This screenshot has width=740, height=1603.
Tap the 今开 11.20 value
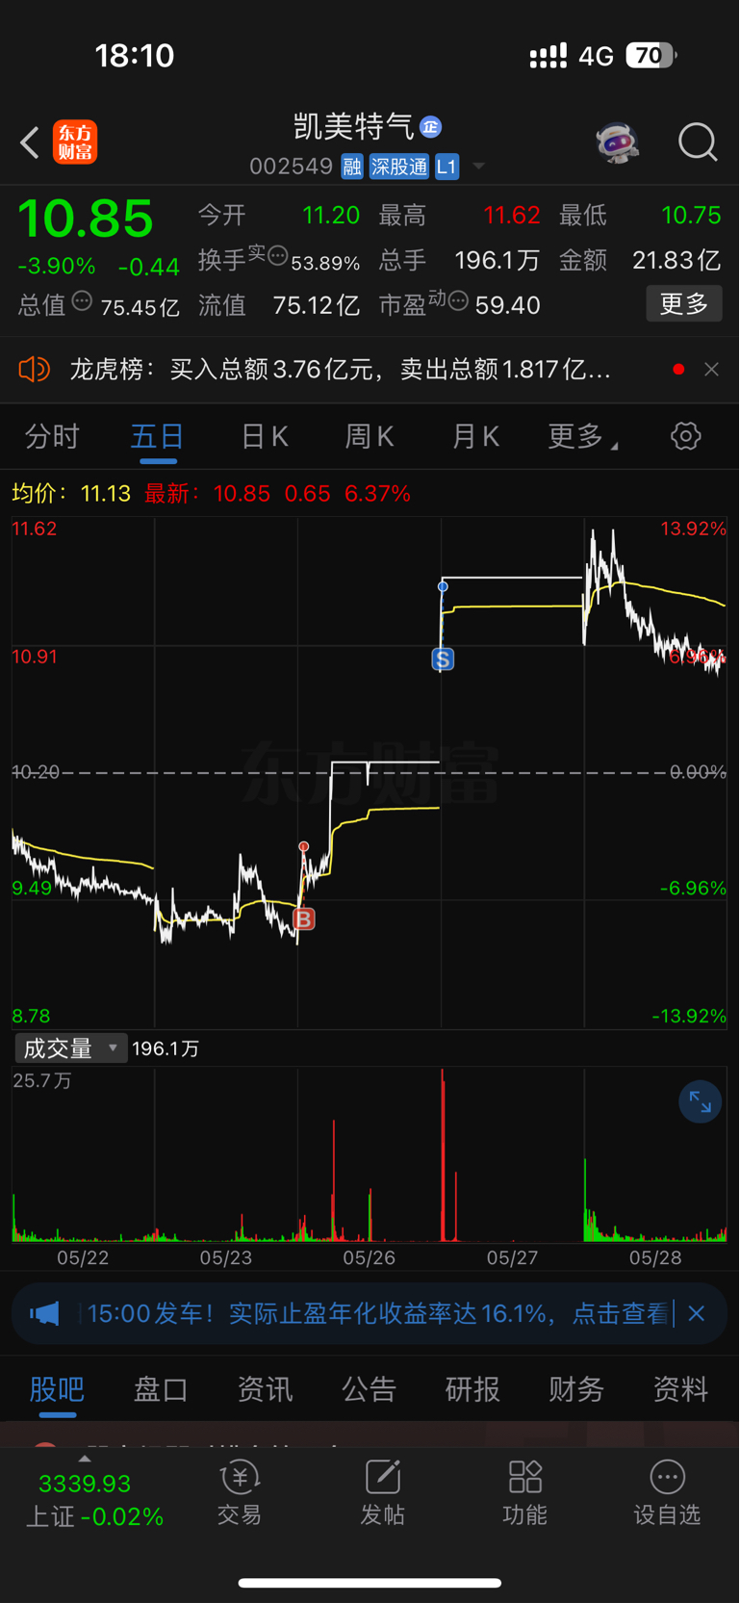331,215
